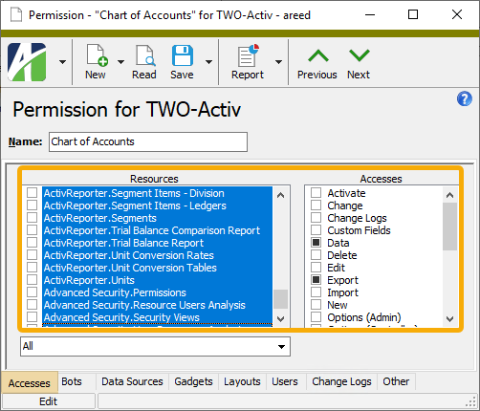Expand the Report button dropdown arrow
The width and height of the screenshot is (480, 411).
pyautogui.click(x=278, y=62)
